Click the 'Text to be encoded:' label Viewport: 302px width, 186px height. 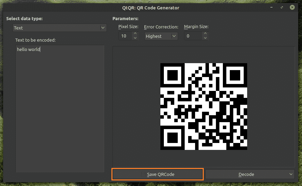coord(35,40)
